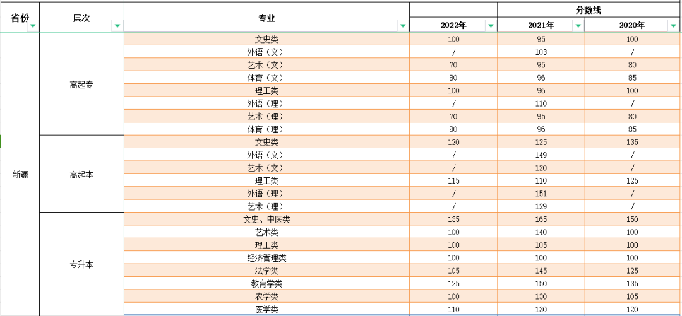The image size is (682, 316).
Task: Select the 教育学类 major cell
Action: point(266,284)
